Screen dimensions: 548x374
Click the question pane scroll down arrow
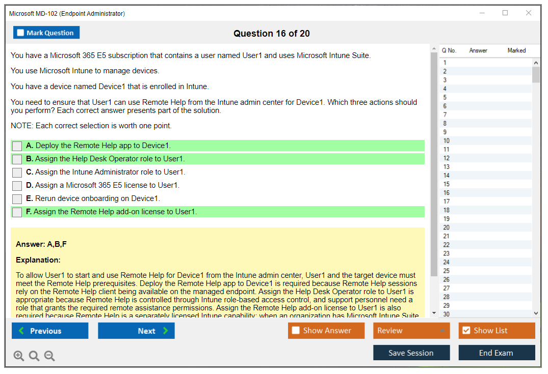434,313
